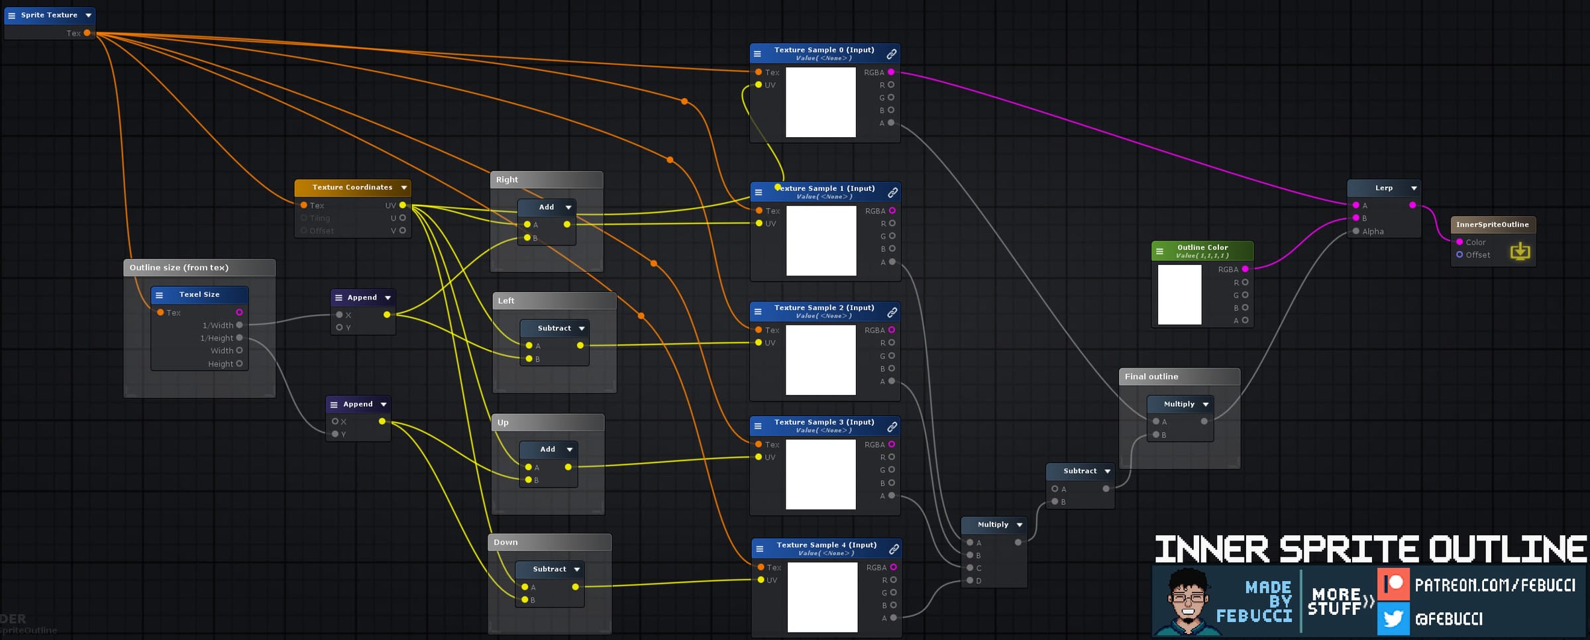
Task: Expand the Texture Coordinates dropdown arrow
Action: [403, 187]
